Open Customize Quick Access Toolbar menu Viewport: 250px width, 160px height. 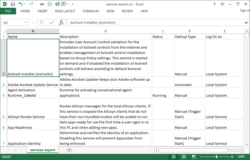point(73,4)
